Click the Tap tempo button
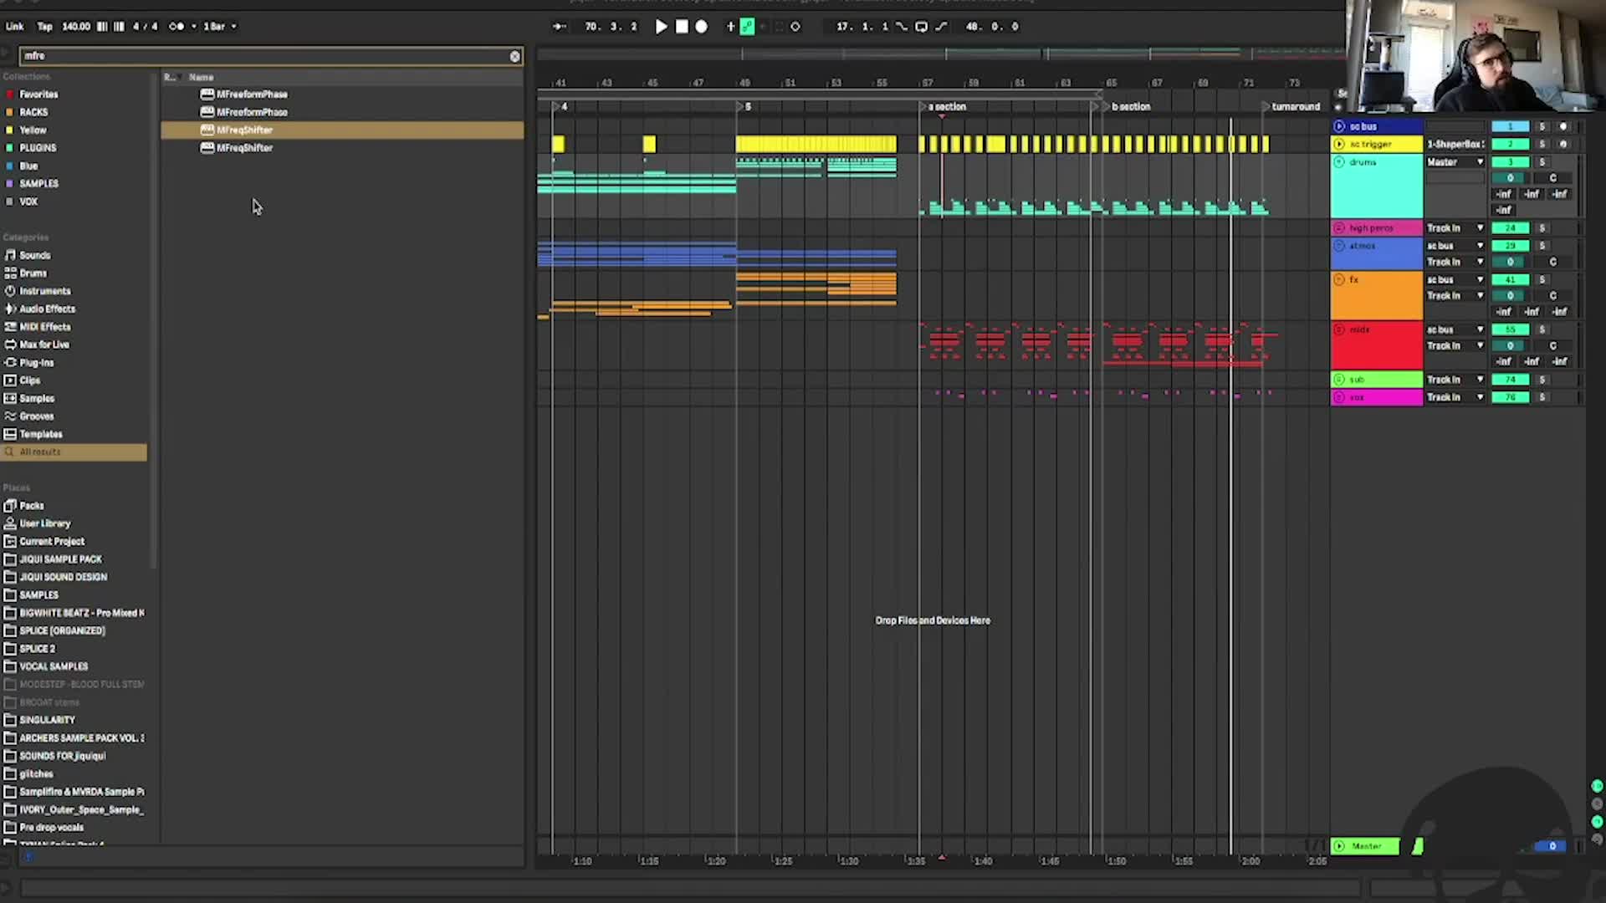 [x=44, y=27]
